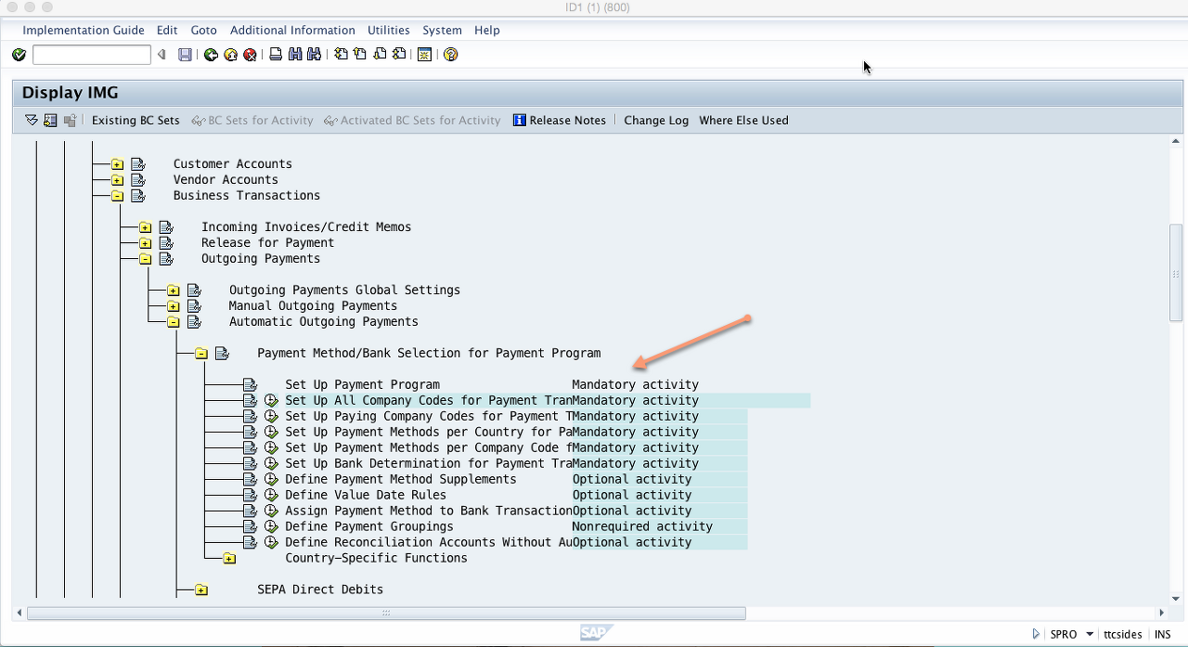Click the horizontal scrollbar right arrow
This screenshot has height=647, width=1188.
pyautogui.click(x=1162, y=613)
